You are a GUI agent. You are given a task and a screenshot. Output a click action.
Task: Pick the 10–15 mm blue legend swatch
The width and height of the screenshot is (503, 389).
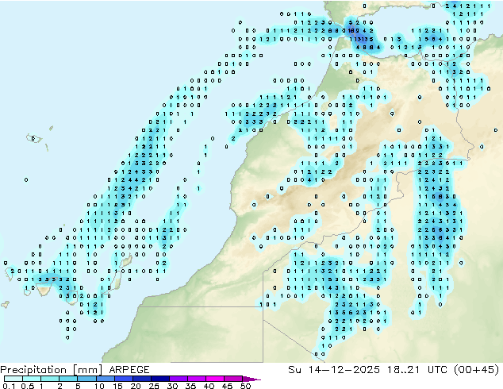click(x=105, y=379)
